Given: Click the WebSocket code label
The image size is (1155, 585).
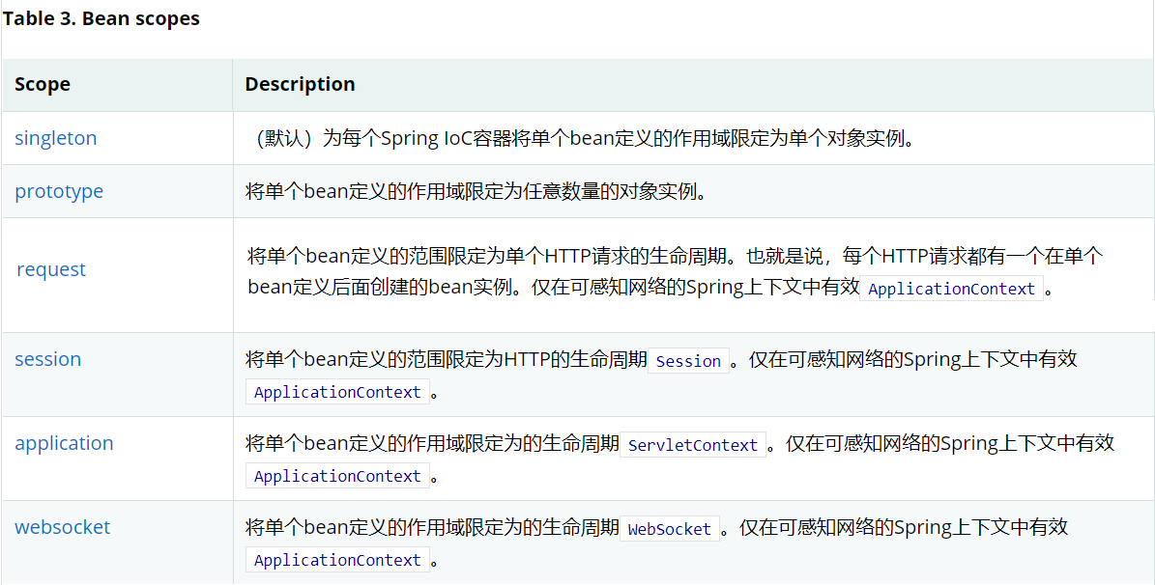Looking at the screenshot, I should pos(670,529).
